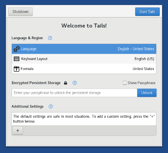Click the Shutdown button
This screenshot has height=153, width=168.
(20, 12)
